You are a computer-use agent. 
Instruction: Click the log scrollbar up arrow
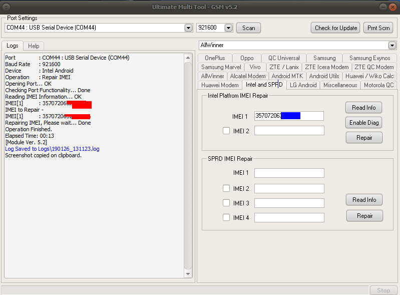[x=188, y=58]
